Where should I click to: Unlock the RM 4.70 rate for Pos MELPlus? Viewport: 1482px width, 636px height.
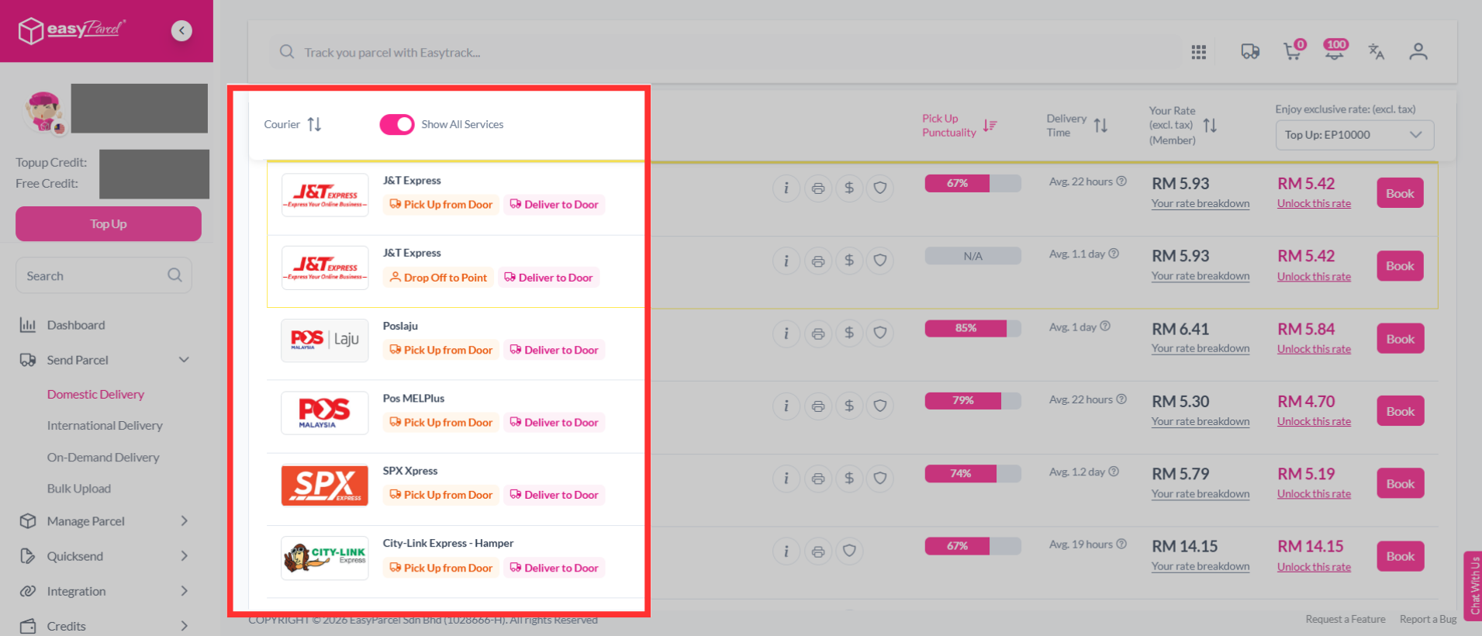point(1314,422)
